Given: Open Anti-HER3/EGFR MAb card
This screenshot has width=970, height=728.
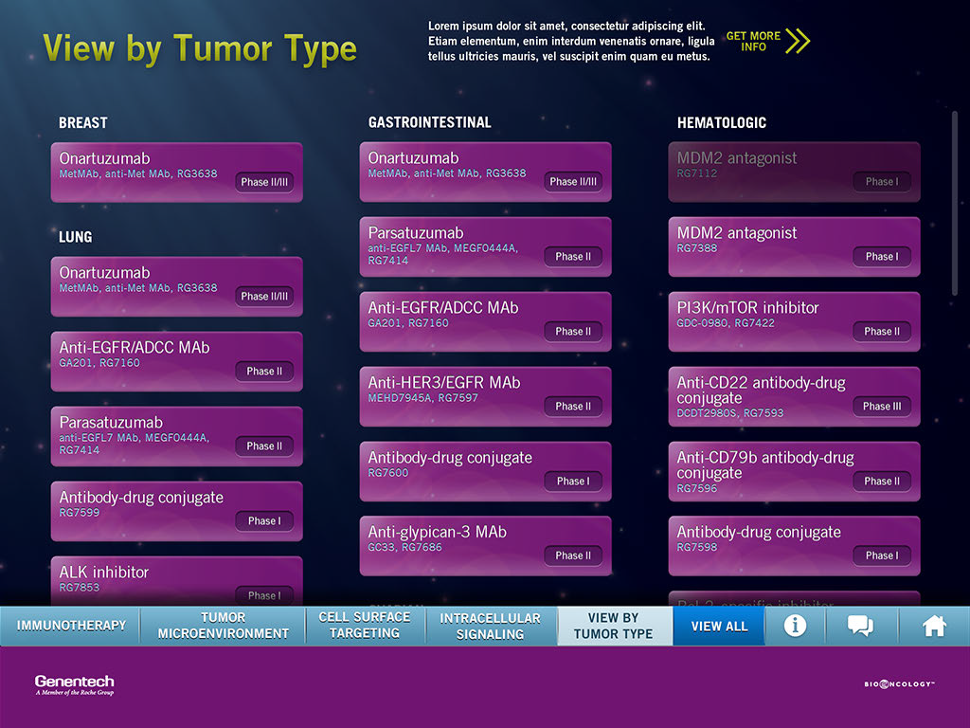Looking at the screenshot, I should [485, 397].
